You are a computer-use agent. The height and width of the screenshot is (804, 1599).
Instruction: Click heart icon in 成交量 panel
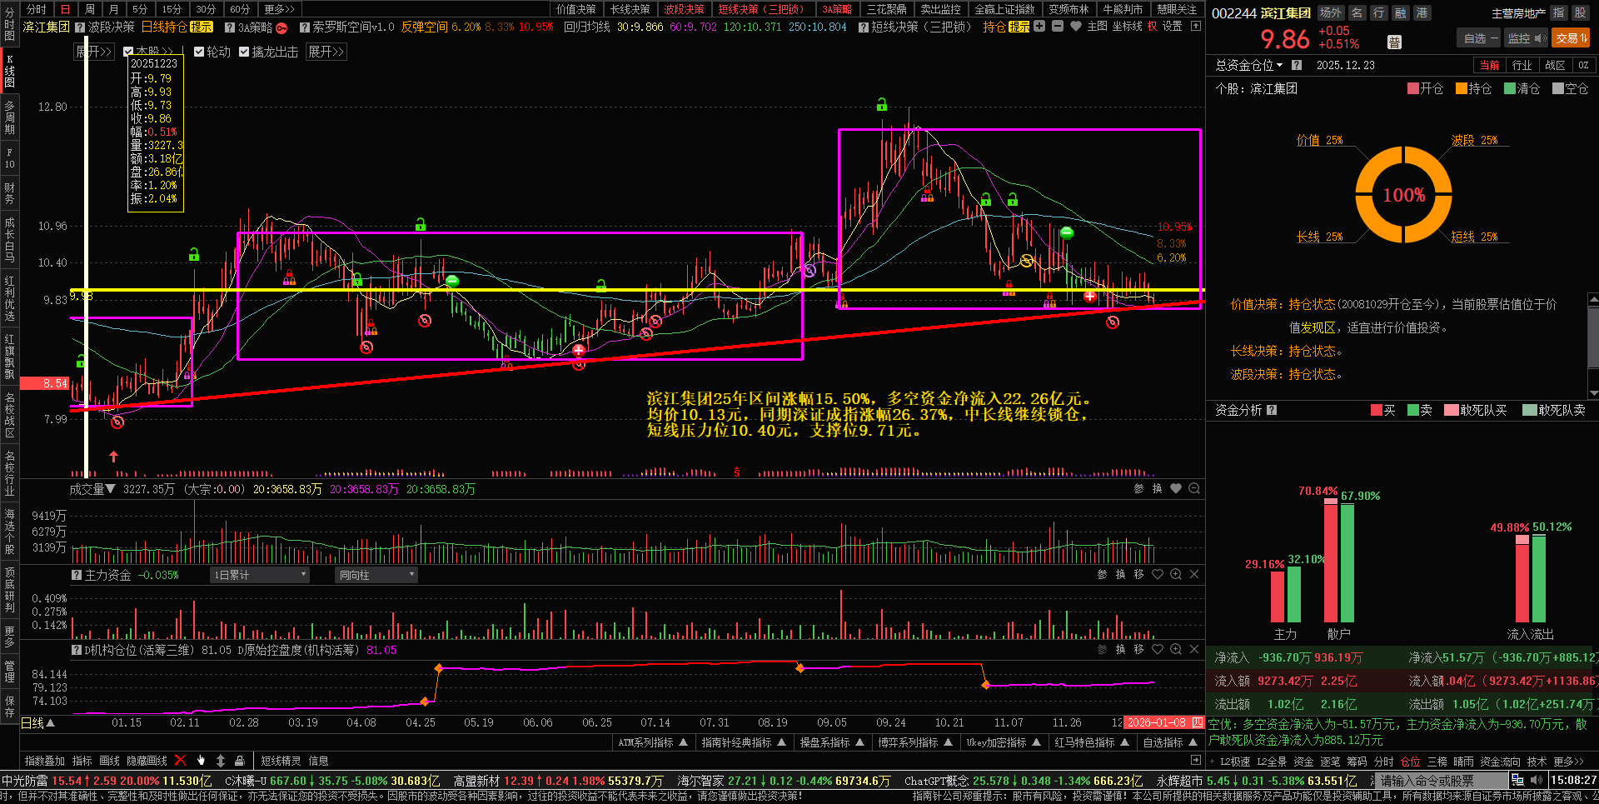click(x=1176, y=488)
